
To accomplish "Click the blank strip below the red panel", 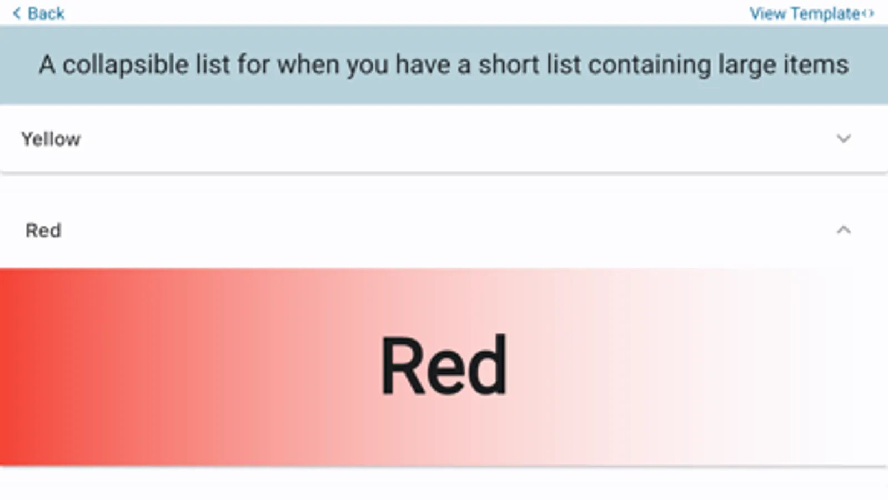I will tap(444, 484).
